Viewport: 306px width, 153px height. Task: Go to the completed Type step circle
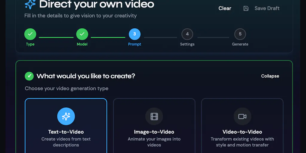pos(30,34)
